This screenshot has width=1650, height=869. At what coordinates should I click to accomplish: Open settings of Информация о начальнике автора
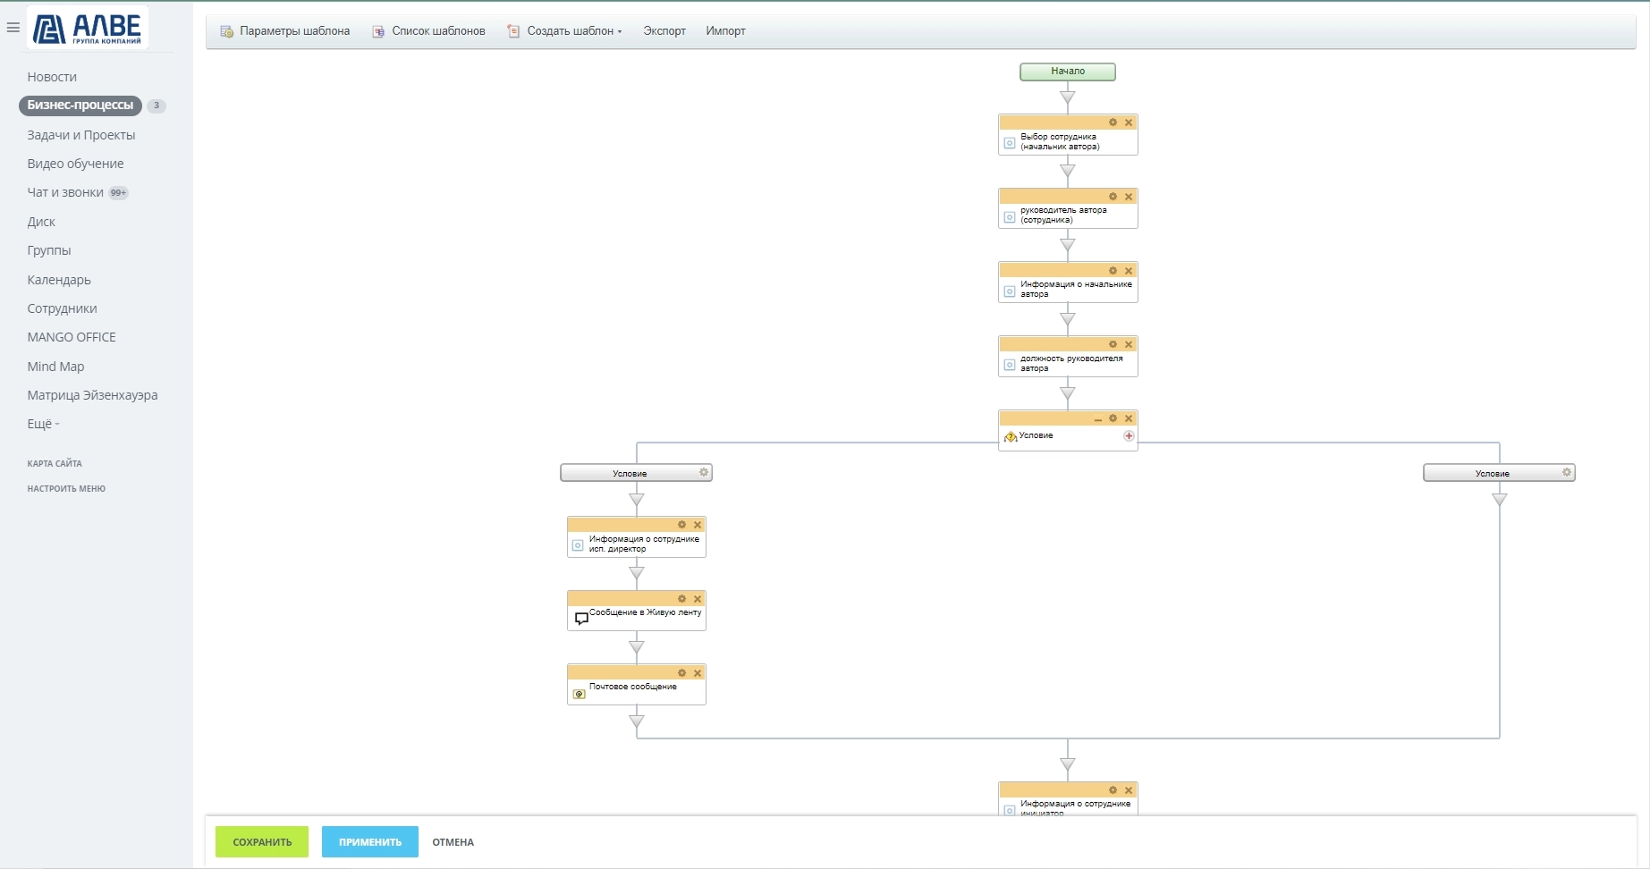tap(1113, 271)
